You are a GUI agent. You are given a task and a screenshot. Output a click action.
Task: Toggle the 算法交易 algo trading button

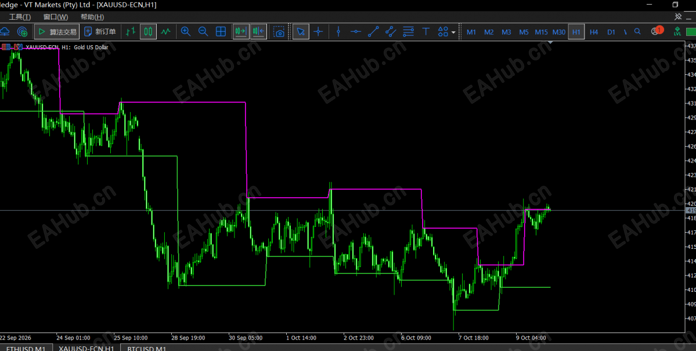(x=57, y=31)
